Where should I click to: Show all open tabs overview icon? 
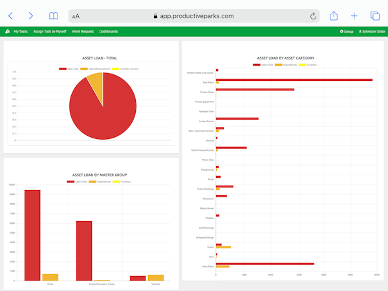click(x=374, y=16)
